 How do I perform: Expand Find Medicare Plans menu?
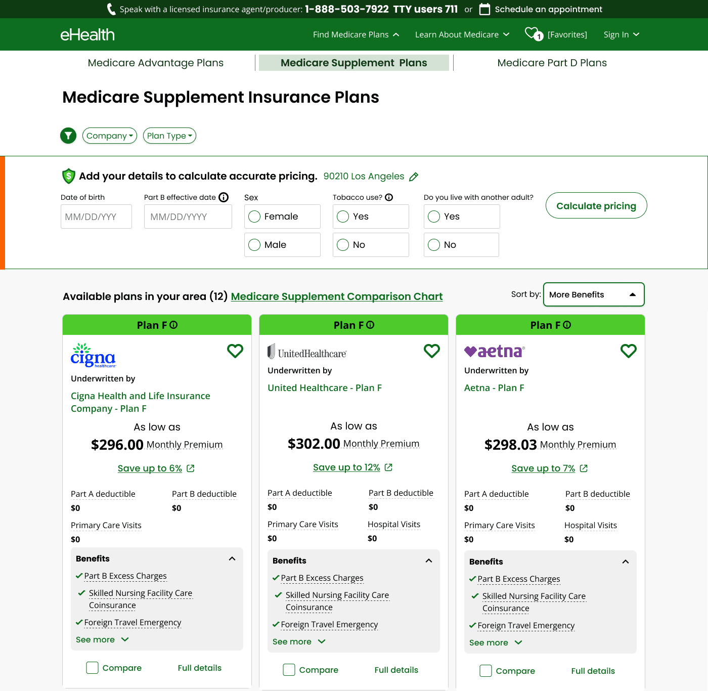coord(356,34)
